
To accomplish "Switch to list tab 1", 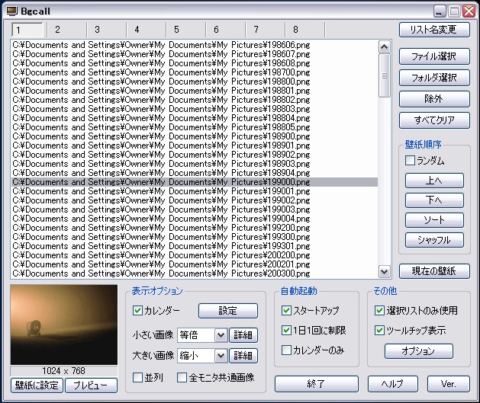I will pos(28,30).
